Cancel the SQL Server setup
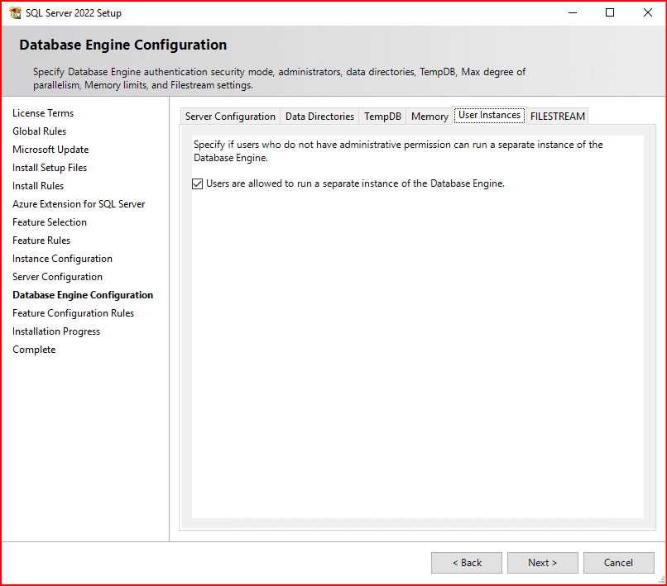 click(x=618, y=563)
